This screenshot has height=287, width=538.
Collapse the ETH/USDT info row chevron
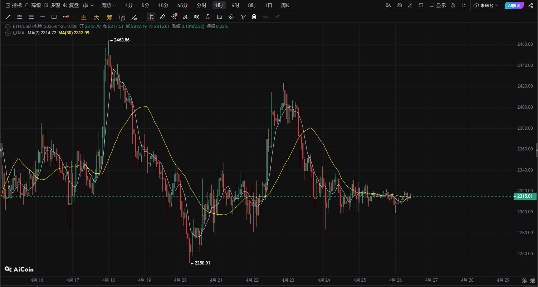coord(8,26)
